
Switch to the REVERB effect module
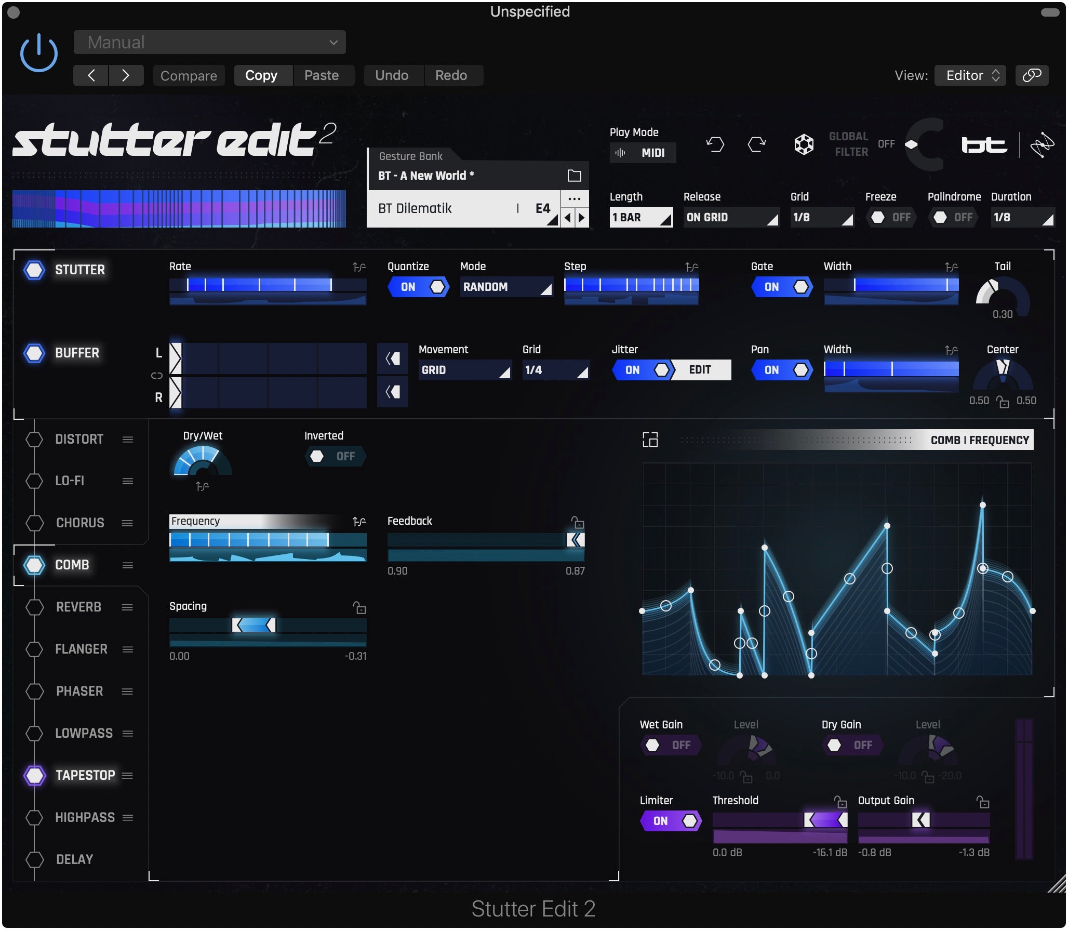[78, 606]
